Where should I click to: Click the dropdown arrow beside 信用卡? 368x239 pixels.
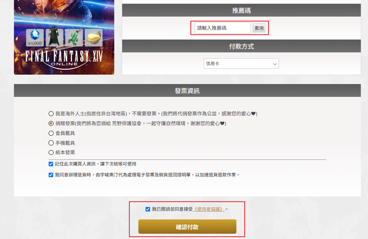tap(274, 64)
